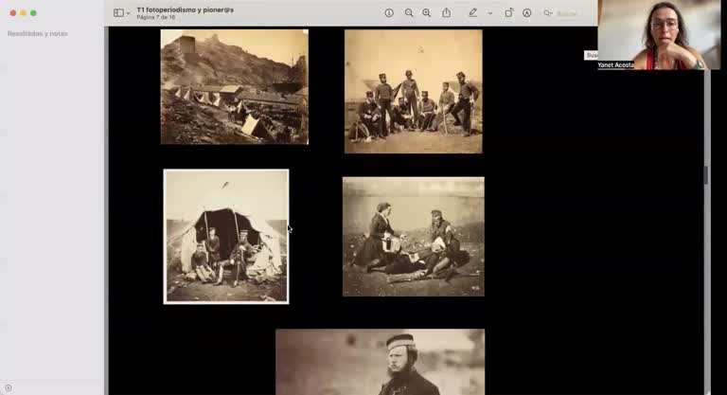
Task: Click the document title T1 fotoperiodismo
Action: click(185, 9)
